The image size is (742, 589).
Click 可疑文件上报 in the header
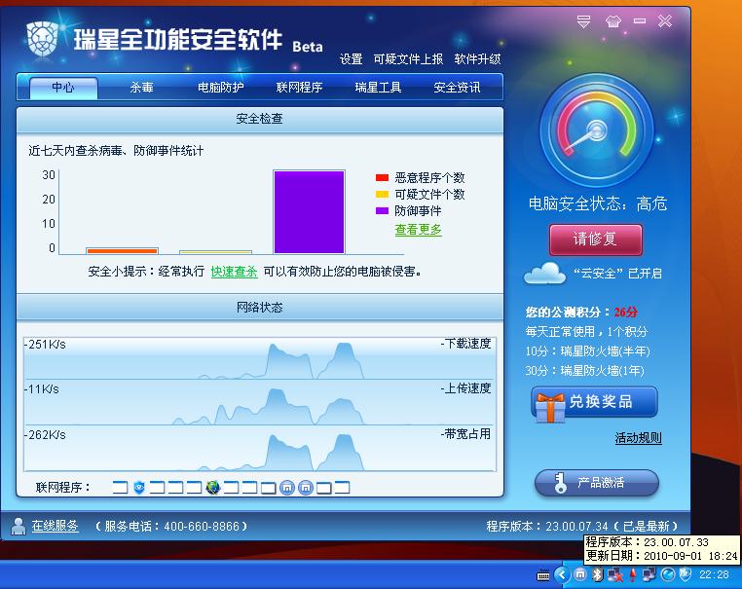[408, 59]
